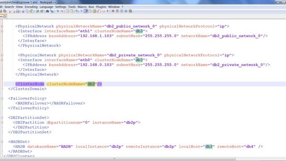Open the View menu
286x161 pixels.
tap(19, 7)
